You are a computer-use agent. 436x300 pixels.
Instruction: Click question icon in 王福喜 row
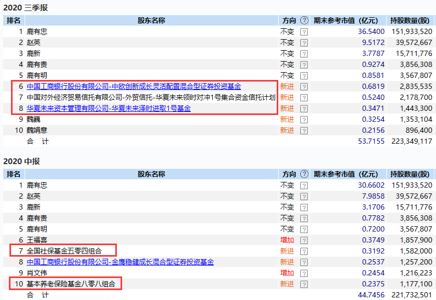[304, 240]
